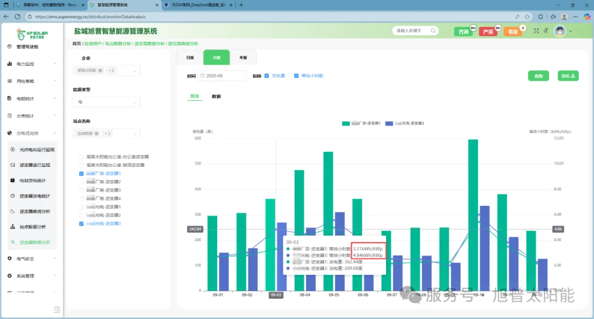This screenshot has height=319, width=594.
Task: Click the fullscreen toggle icon in header
Action: click(536, 31)
